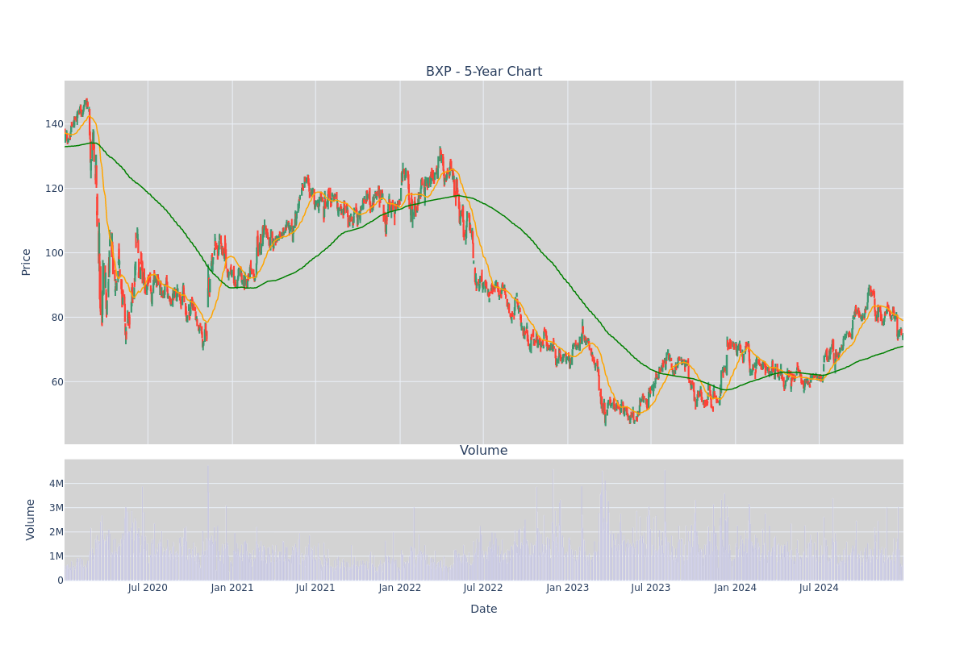The height and width of the screenshot is (645, 968).
Task: Select the Jan 2023 date tick
Action: click(x=568, y=588)
